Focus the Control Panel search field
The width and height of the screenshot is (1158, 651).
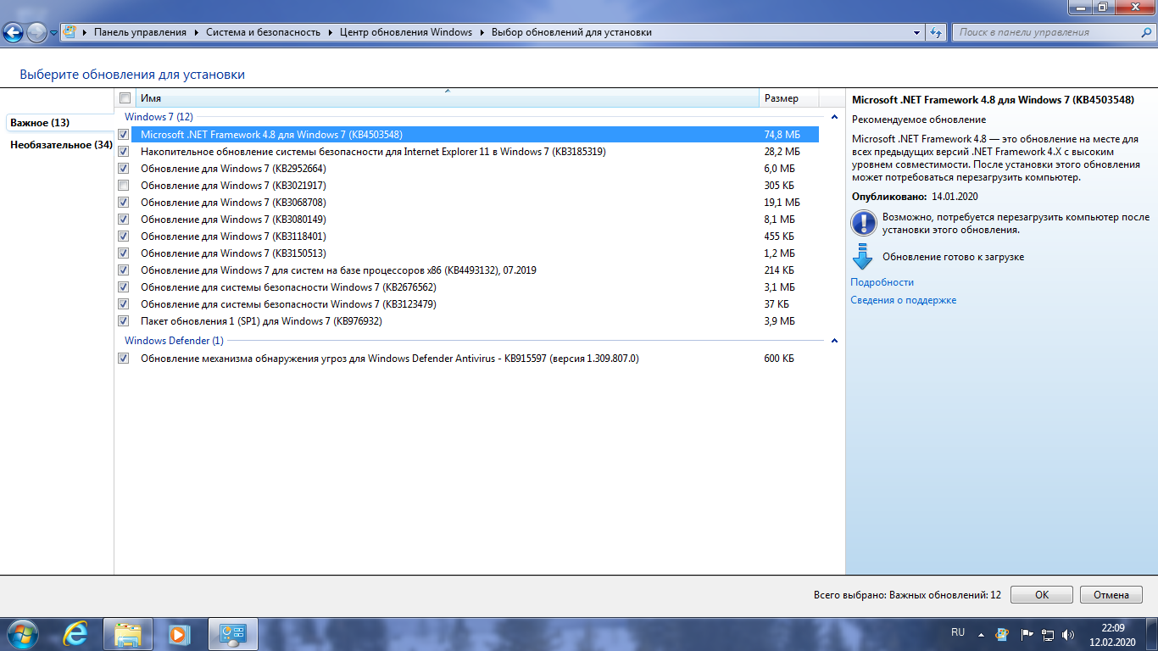(x=1047, y=32)
